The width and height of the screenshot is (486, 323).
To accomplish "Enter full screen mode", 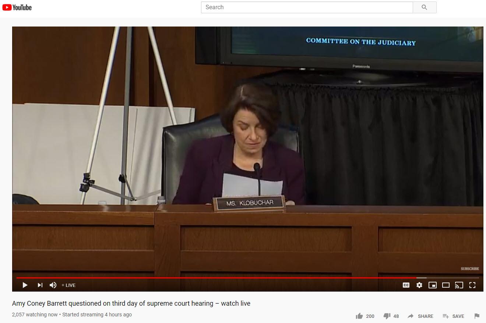I will click(472, 285).
